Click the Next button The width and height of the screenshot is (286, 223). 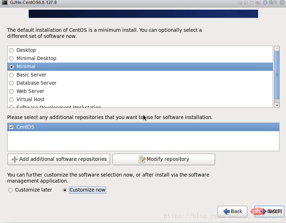[x=269, y=211]
